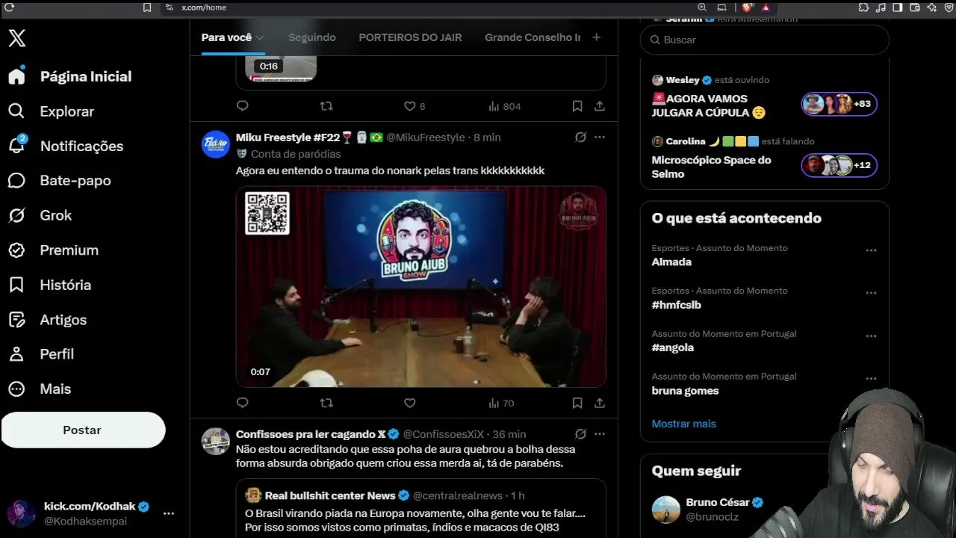Viewport: 956px width, 538px height.
Task: Open the Perfil person icon
Action: [x=16, y=354]
